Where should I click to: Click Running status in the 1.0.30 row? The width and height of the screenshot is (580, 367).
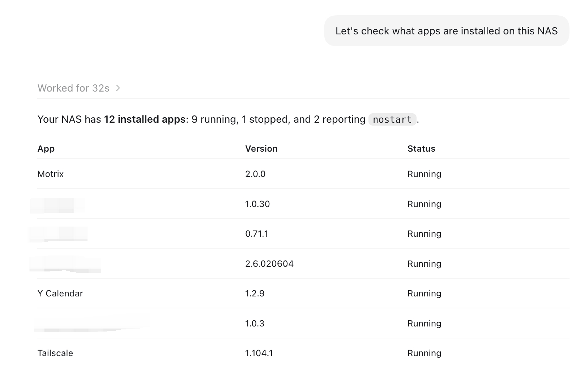click(424, 204)
